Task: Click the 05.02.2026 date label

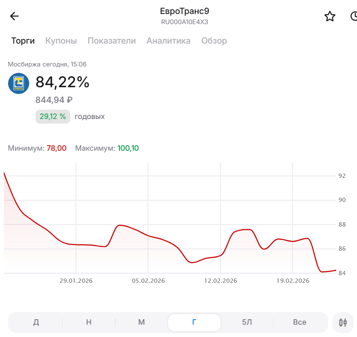Action: point(148,281)
